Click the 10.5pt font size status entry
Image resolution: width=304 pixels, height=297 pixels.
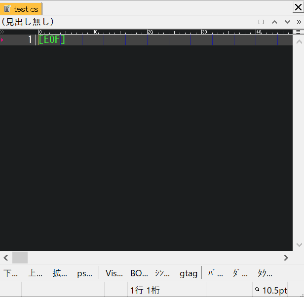tap(275, 290)
